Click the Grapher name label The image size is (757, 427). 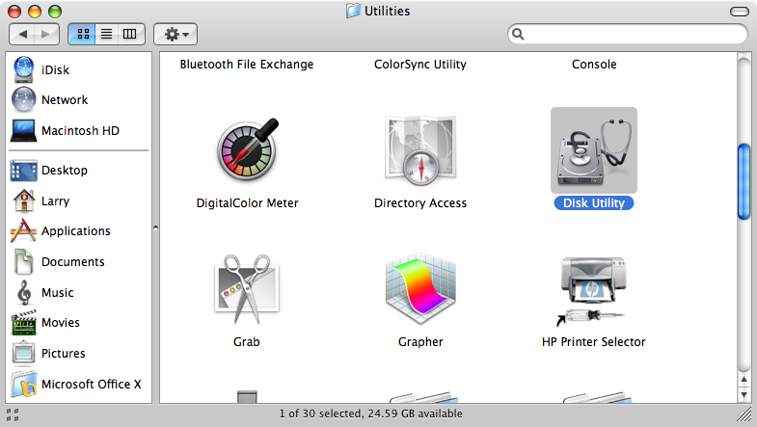coord(420,342)
